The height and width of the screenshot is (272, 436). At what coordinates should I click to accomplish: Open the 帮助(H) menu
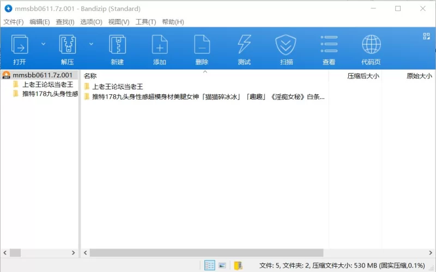pos(173,22)
